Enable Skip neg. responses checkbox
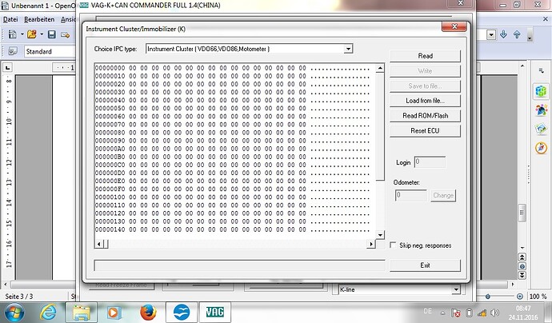This screenshot has height=323, width=552. (393, 245)
